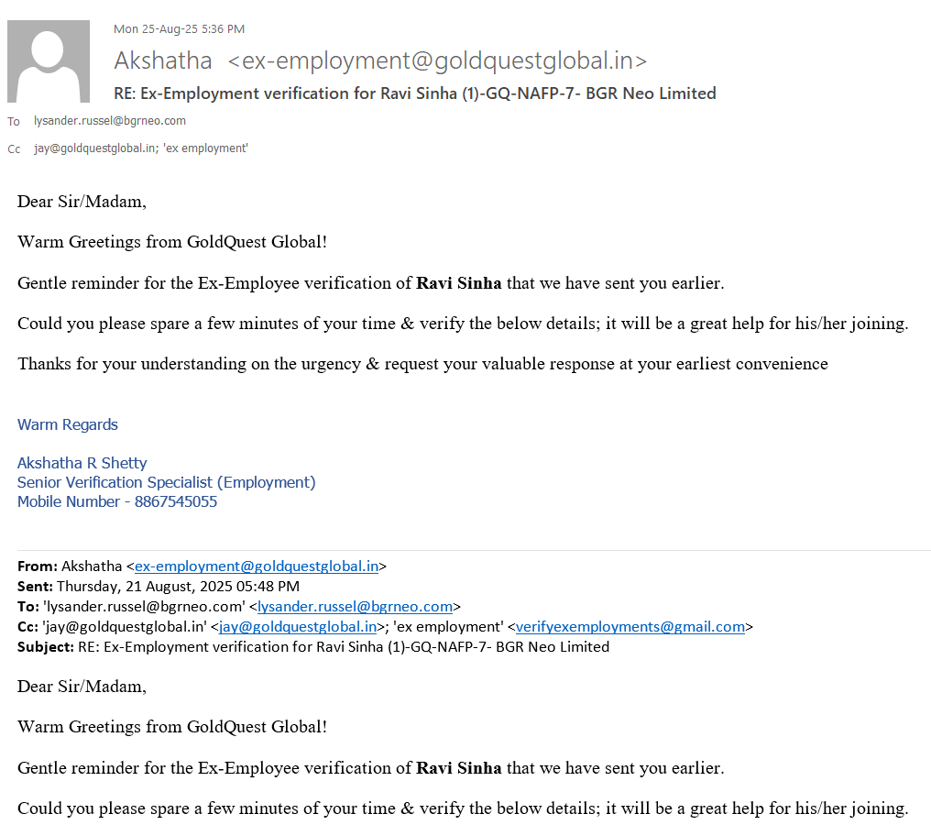The image size is (931, 825).
Task: Click the To label in the header
Action: (x=14, y=122)
